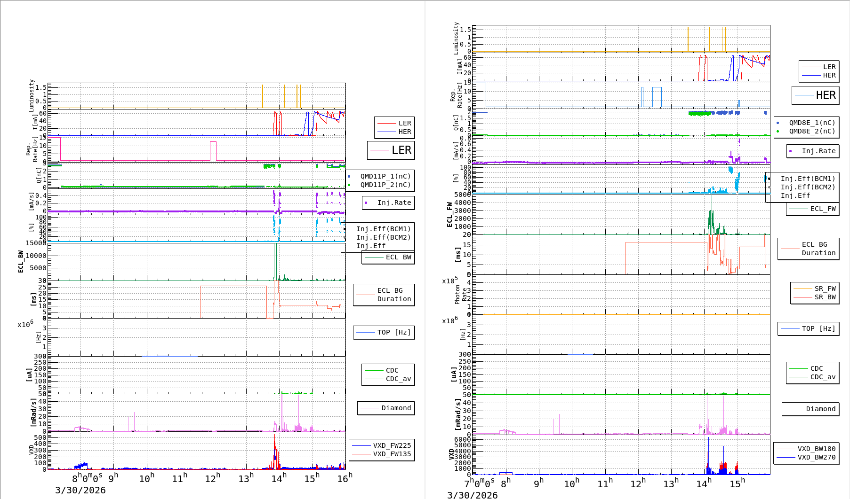Select the ECL_FW legend label
The width and height of the screenshot is (850, 499).
click(x=823, y=209)
